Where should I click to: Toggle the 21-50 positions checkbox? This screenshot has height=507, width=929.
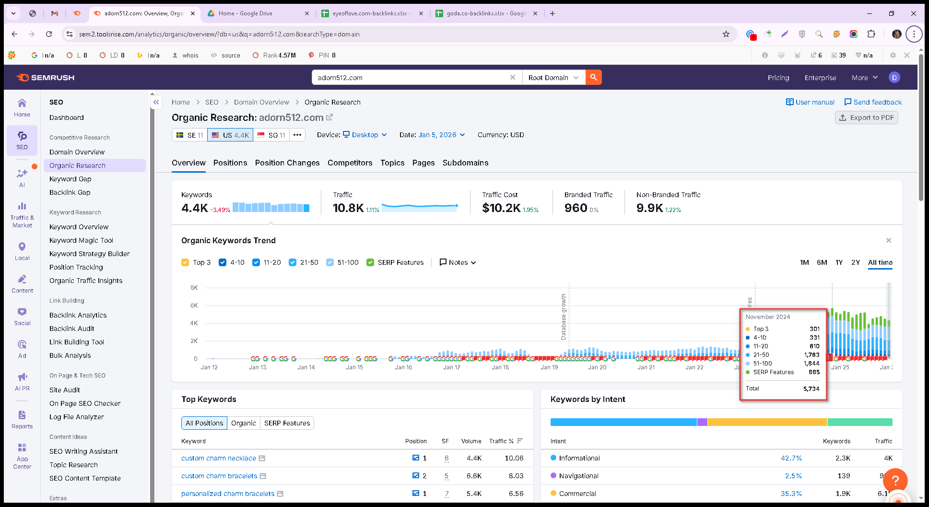pos(293,262)
